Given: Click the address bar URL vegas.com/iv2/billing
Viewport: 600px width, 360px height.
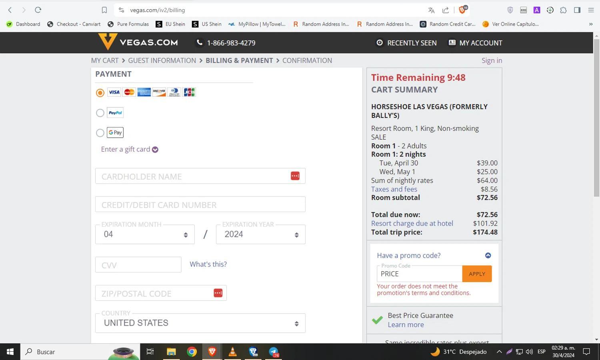Looking at the screenshot, I should (x=157, y=10).
